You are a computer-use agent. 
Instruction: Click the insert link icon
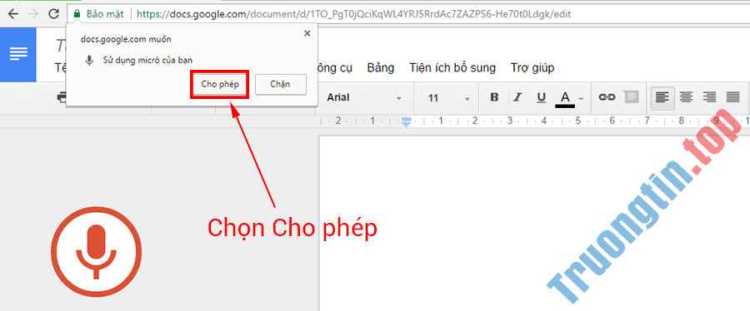[607, 97]
